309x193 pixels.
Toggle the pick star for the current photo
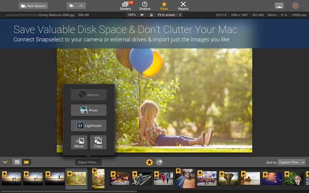pyautogui.click(x=149, y=162)
